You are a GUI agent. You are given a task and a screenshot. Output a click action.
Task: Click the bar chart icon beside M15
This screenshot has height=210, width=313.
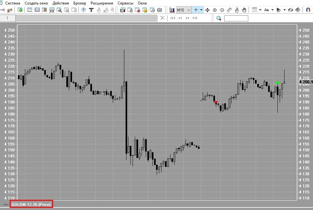172,10
